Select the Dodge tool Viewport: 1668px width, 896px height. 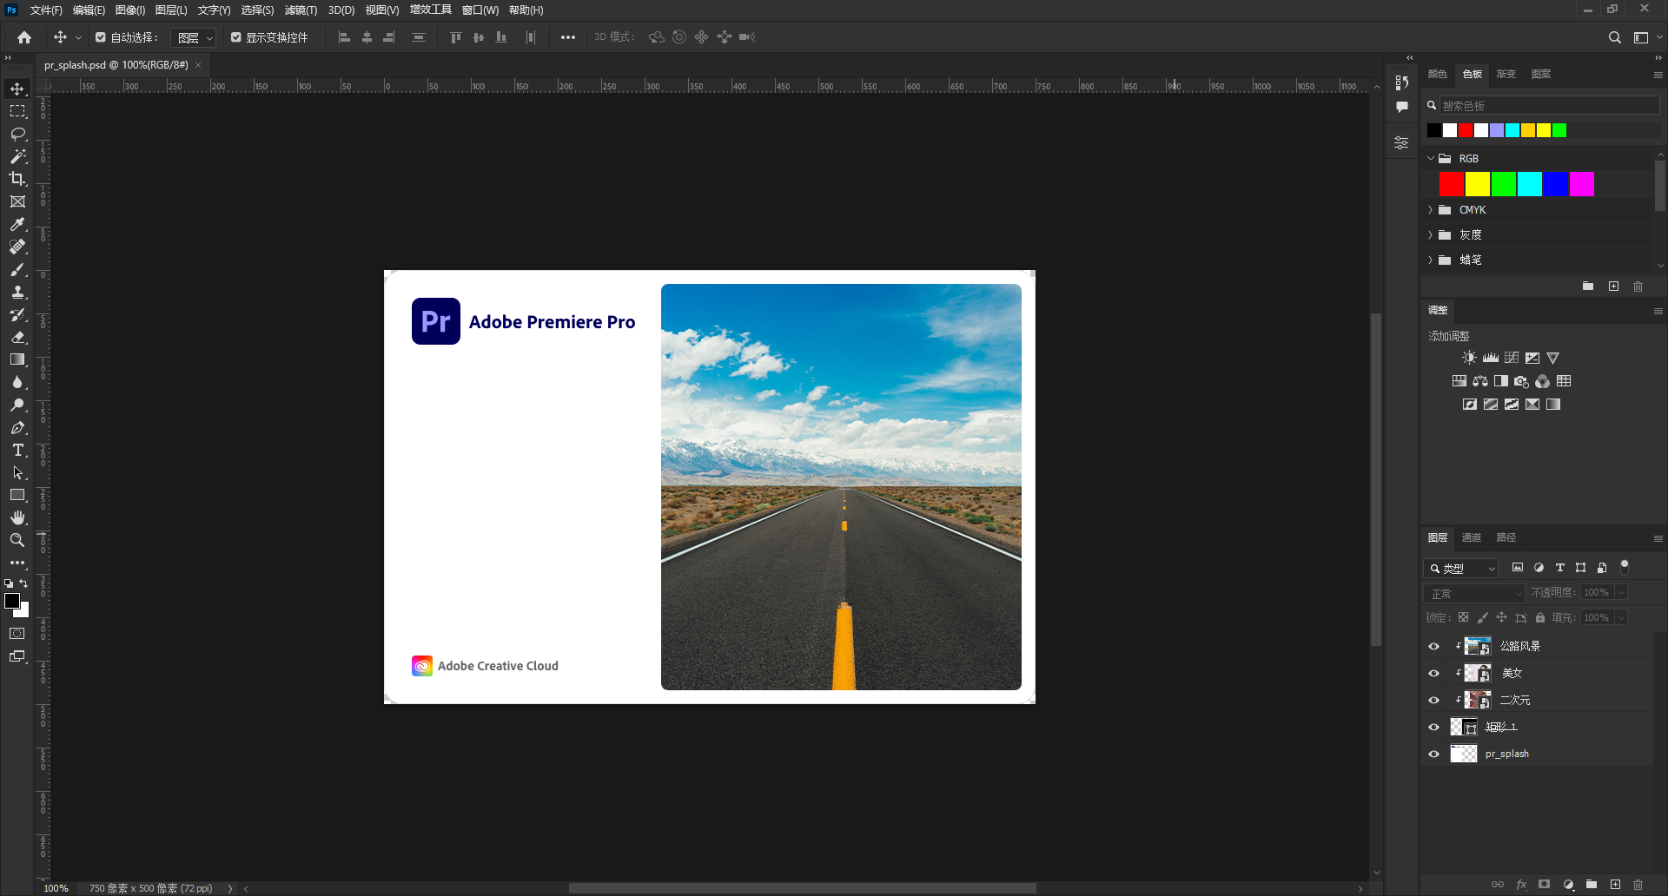click(x=17, y=405)
